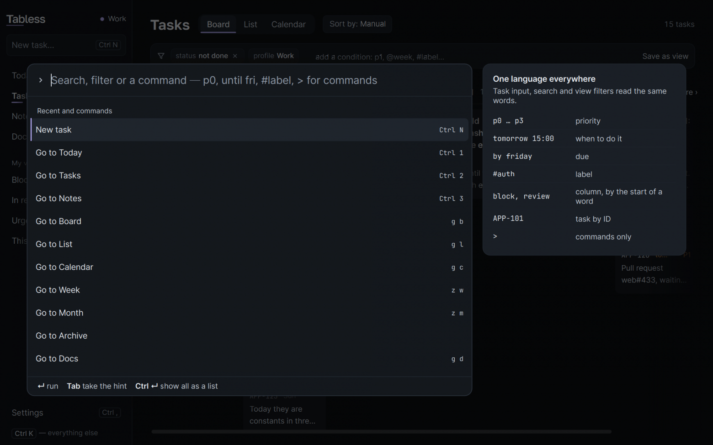Pick Go to Archive command
Image resolution: width=713 pixels, height=445 pixels.
(250, 335)
